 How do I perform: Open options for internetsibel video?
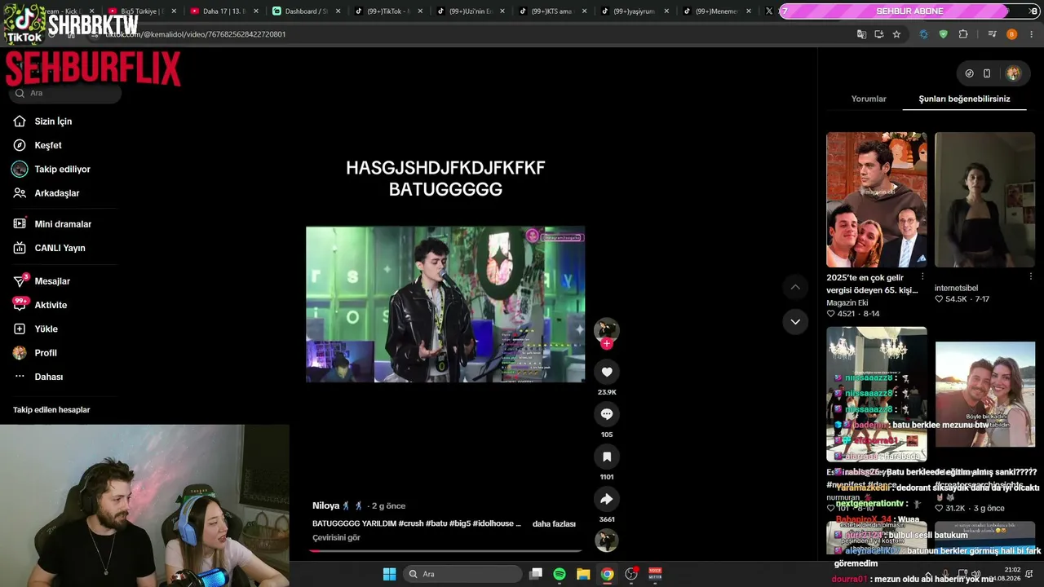click(x=1030, y=276)
